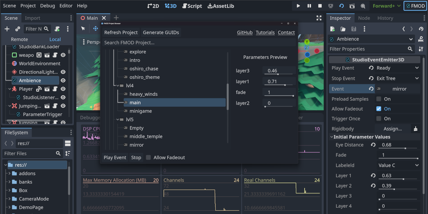Select the Run Project play icon
Screen dimensions: 428x214
tap(298, 6)
